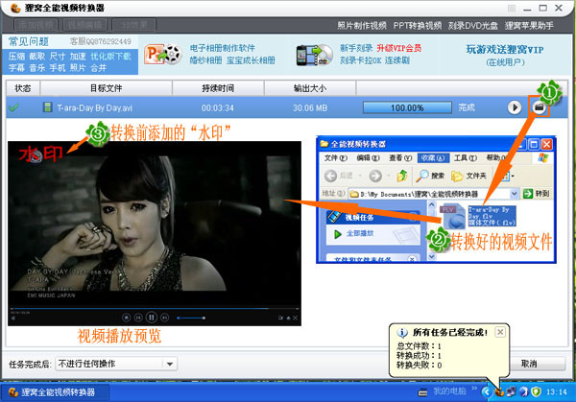Click the 输出大小 column header
576x402 pixels.
point(310,88)
